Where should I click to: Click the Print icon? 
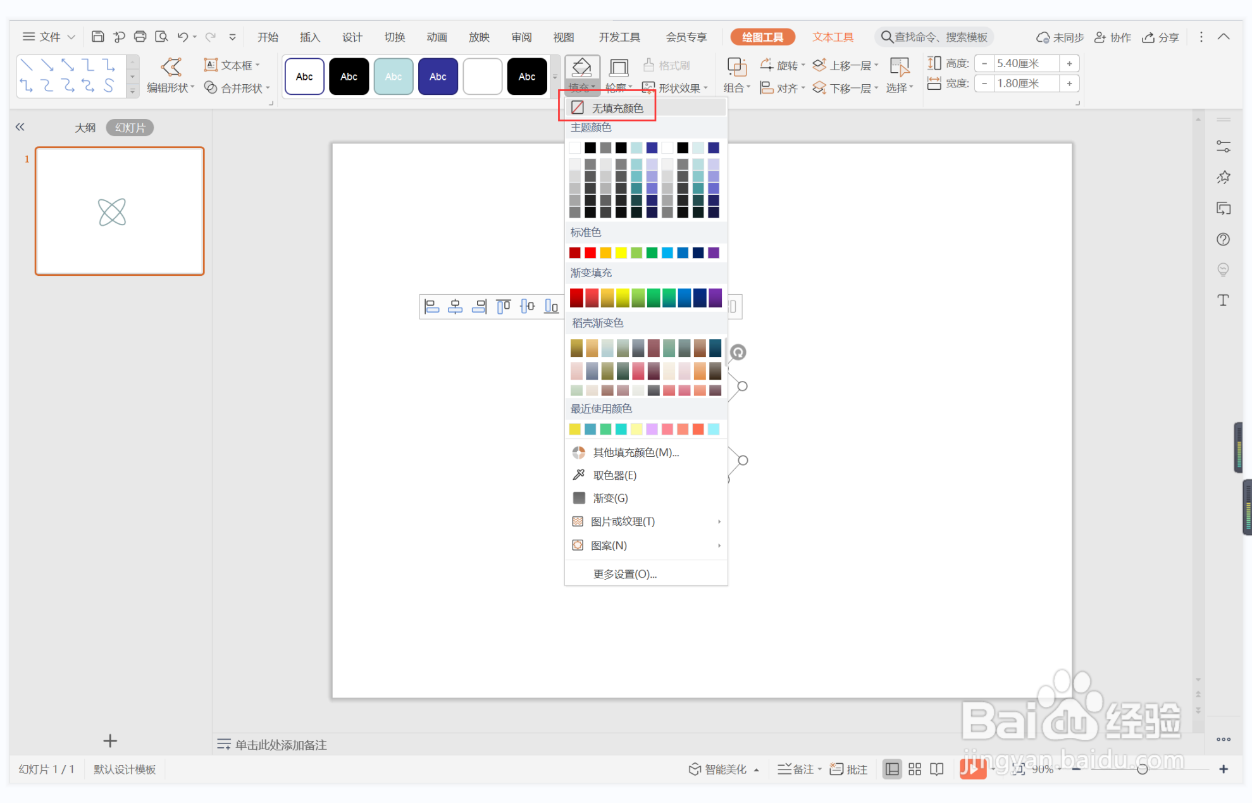pos(140,37)
